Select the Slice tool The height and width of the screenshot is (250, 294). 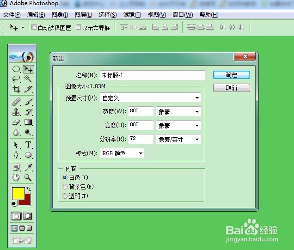pos(28,89)
